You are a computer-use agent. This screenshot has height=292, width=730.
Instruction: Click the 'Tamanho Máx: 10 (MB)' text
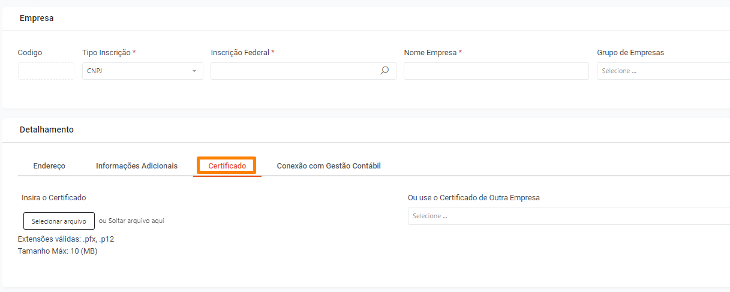pyautogui.click(x=58, y=251)
